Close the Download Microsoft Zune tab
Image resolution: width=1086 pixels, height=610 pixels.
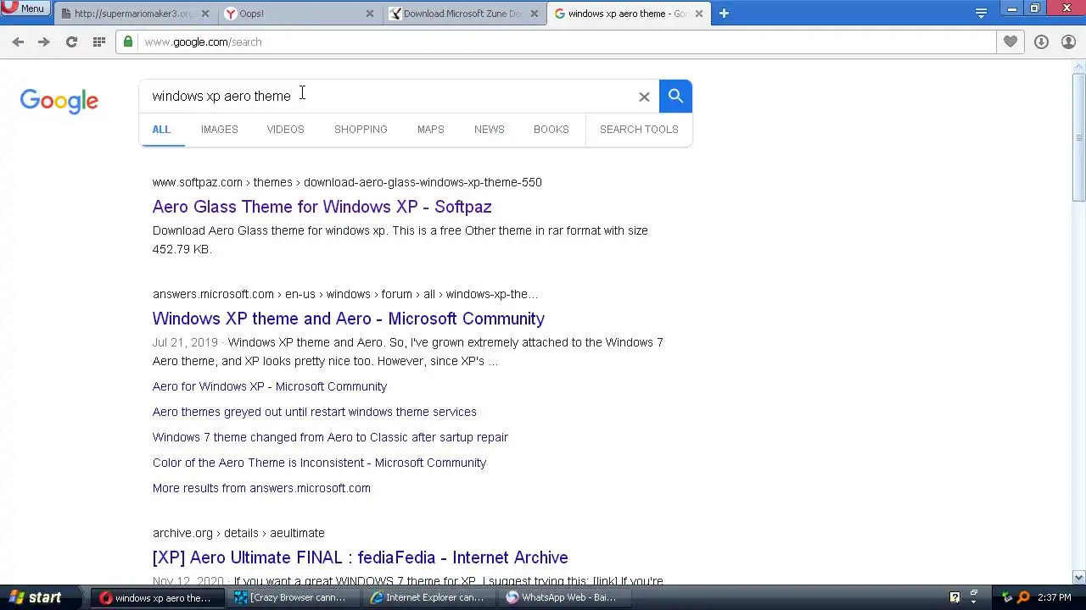point(534,14)
